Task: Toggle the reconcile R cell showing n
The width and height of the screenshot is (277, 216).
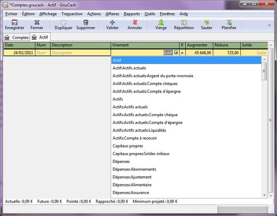Action: tap(182, 53)
